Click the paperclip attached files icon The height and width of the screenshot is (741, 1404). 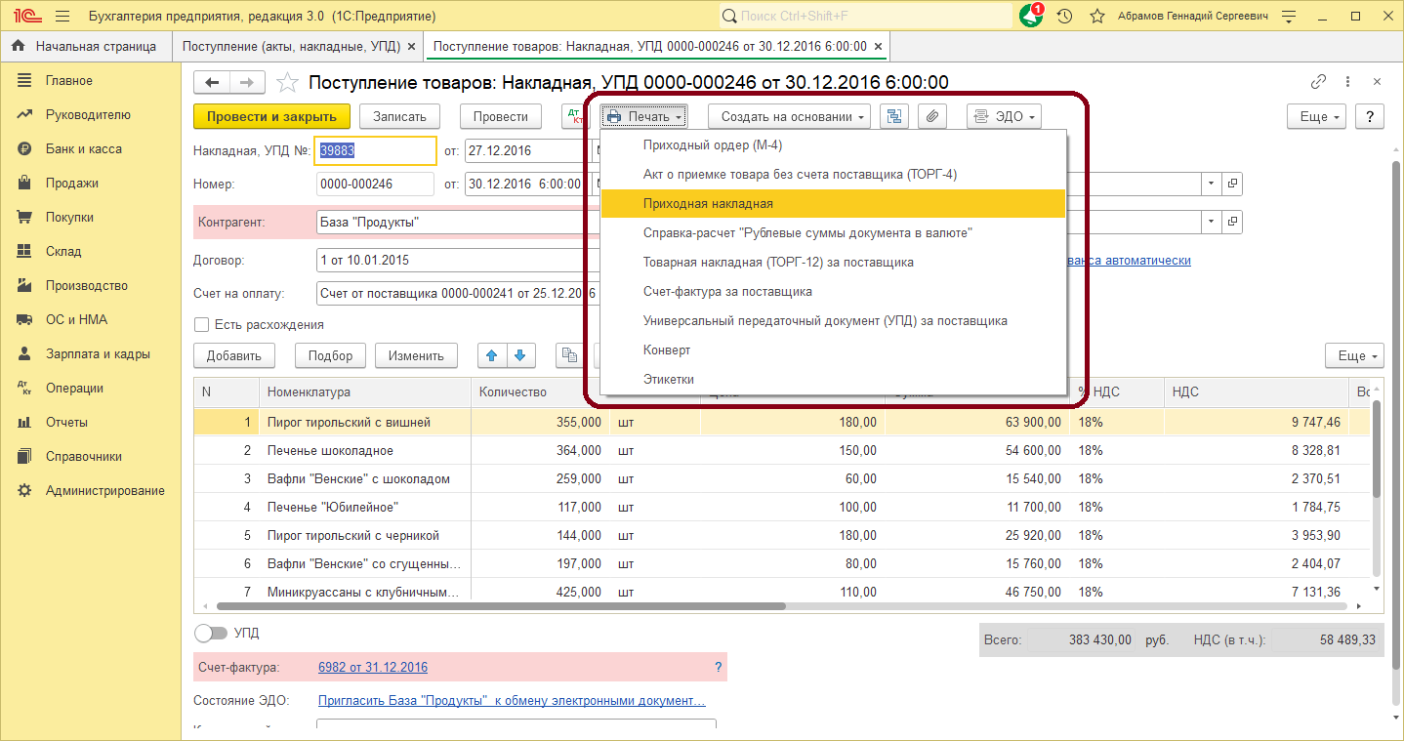pyautogui.click(x=932, y=116)
